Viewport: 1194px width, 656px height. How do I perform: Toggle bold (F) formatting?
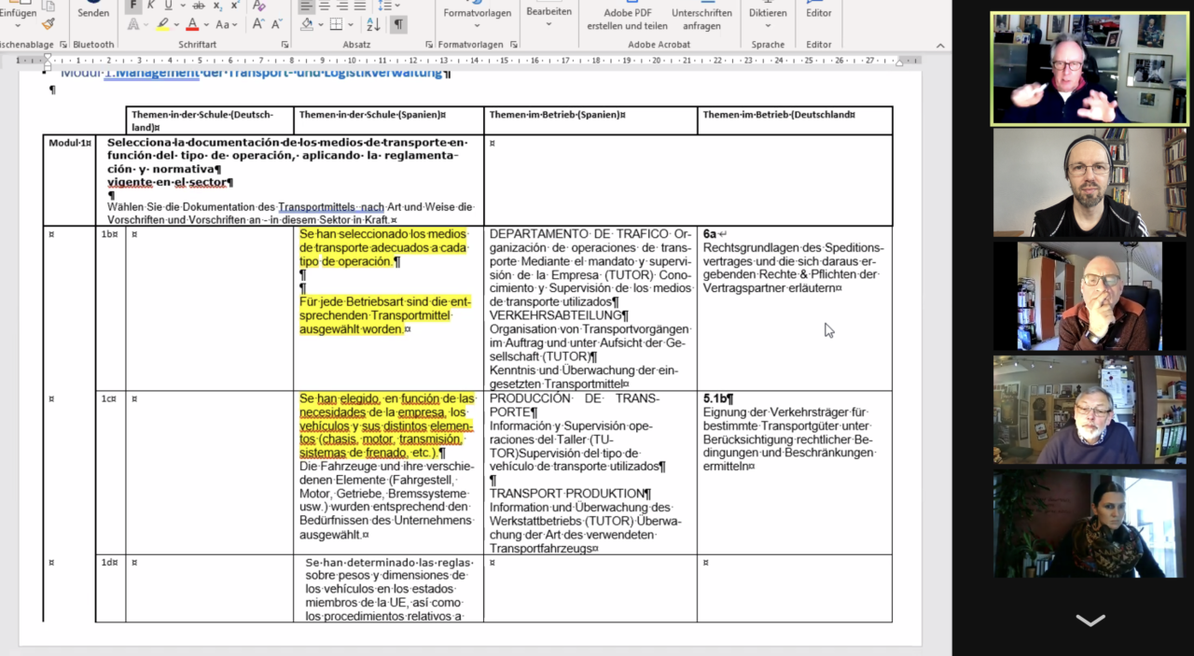tap(133, 6)
